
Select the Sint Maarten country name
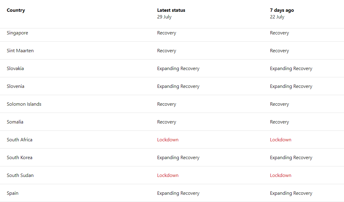[20, 50]
